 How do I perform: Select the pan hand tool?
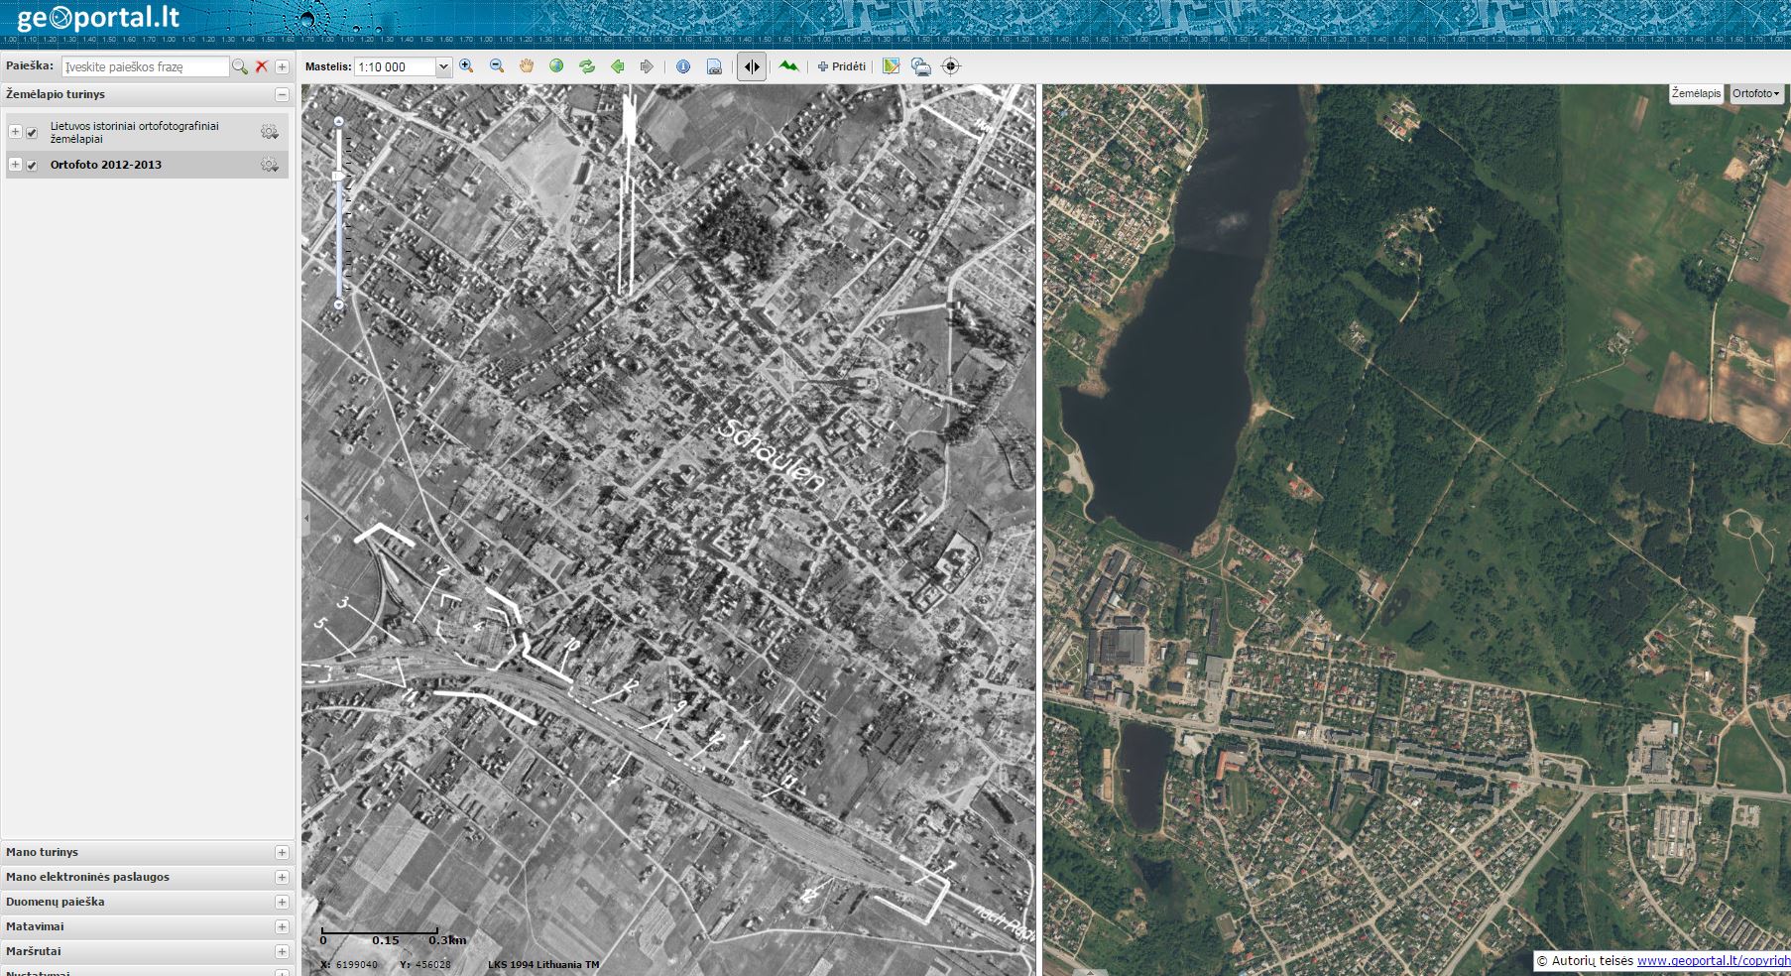coord(527,66)
